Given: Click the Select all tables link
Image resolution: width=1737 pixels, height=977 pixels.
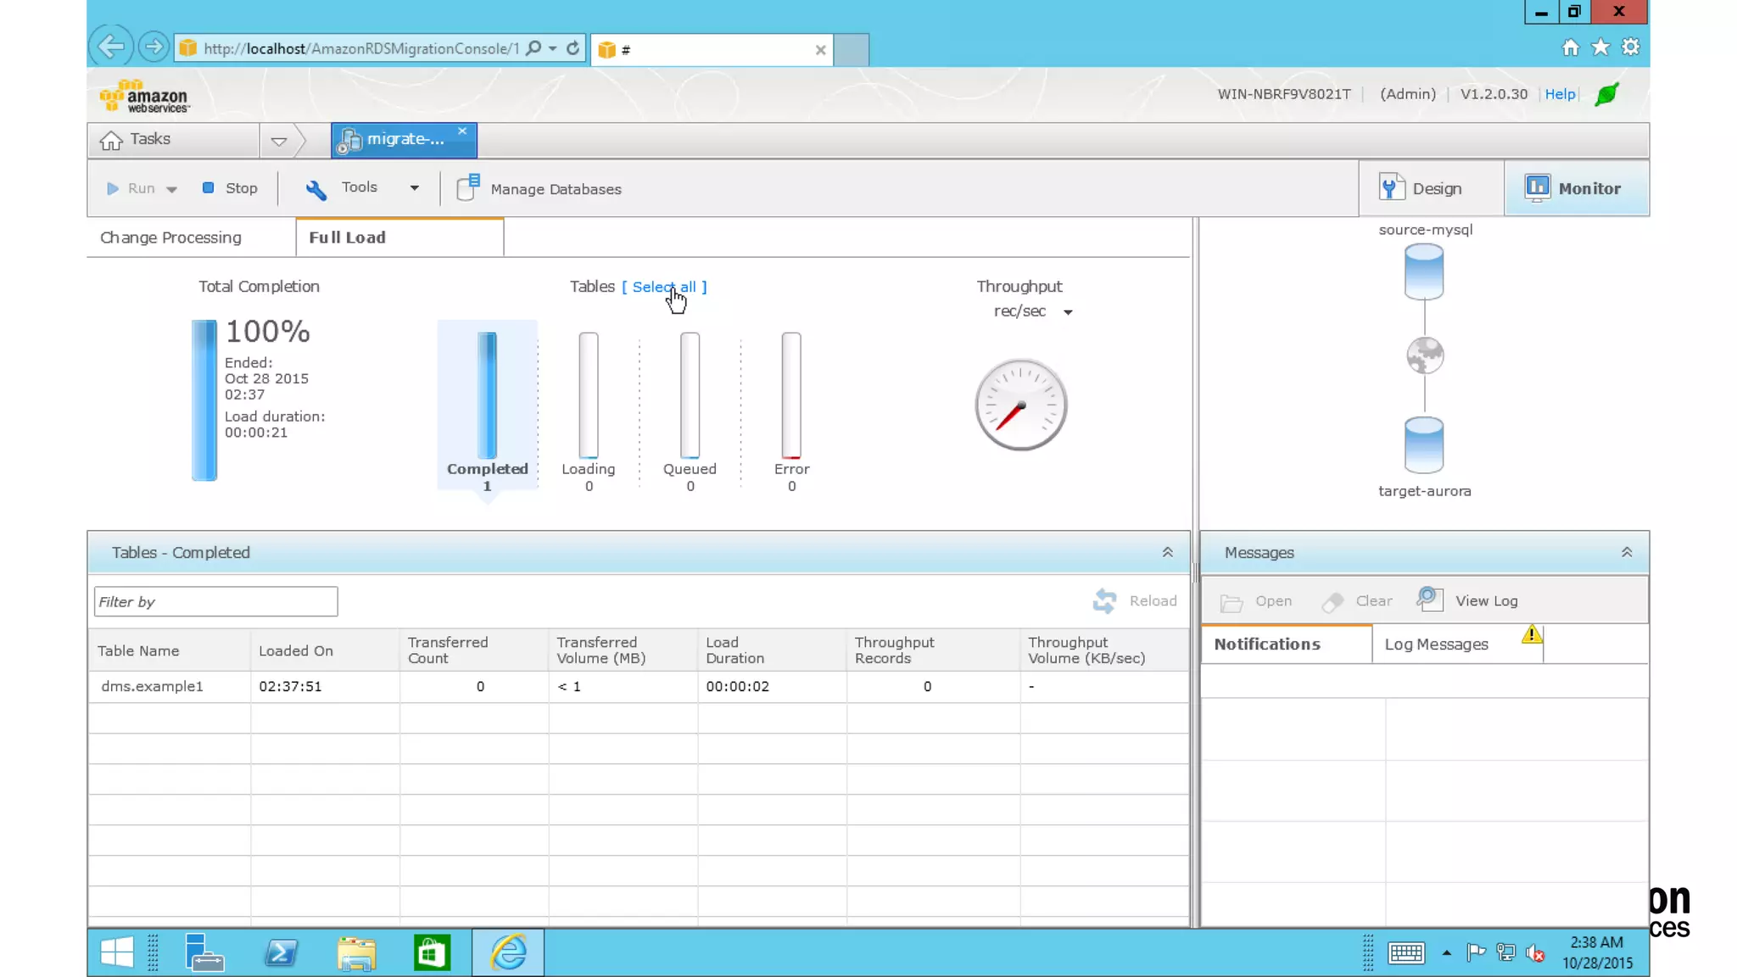Looking at the screenshot, I should coord(663,287).
